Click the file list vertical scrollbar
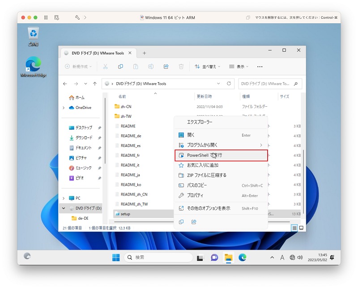The width and height of the screenshot is (358, 288). click(303, 182)
